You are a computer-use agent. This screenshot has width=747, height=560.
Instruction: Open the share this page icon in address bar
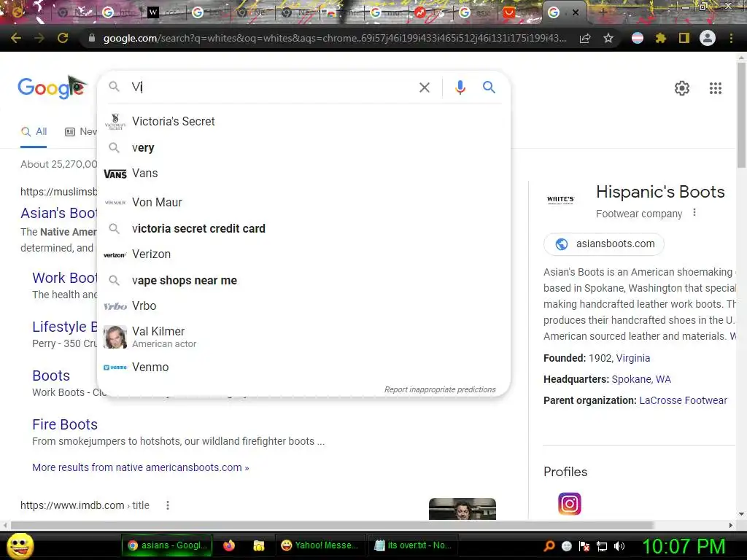coord(585,39)
